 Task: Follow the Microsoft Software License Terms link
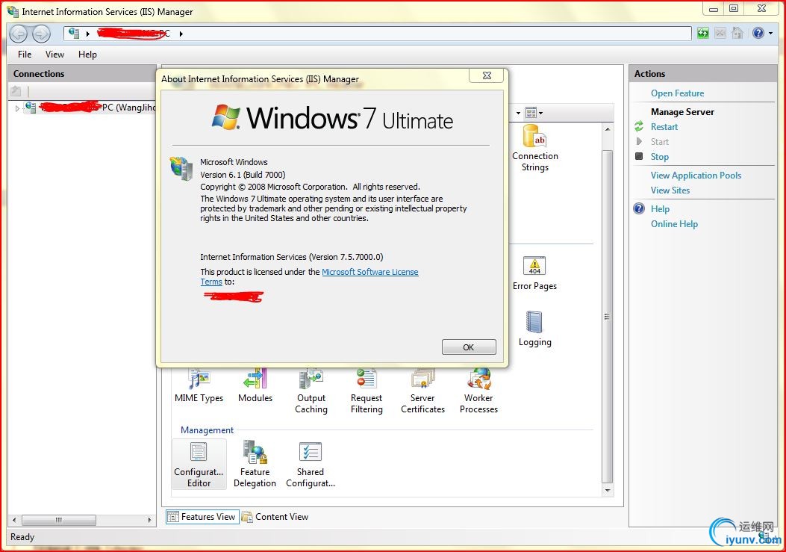coord(370,271)
